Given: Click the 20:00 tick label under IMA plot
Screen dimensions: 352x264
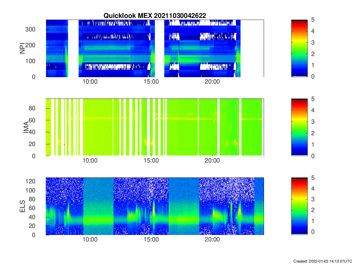Looking at the screenshot, I should click(212, 161).
